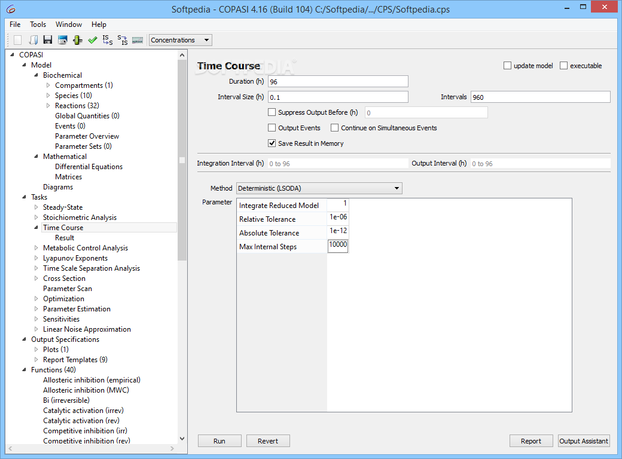Click the Open file toolbar icon
Viewport: 622px width, 459px height.
coord(33,40)
